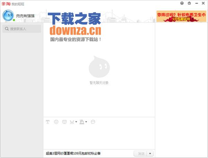Click the 兜兜有强强 username
The image size is (208, 158).
coord(25,16)
